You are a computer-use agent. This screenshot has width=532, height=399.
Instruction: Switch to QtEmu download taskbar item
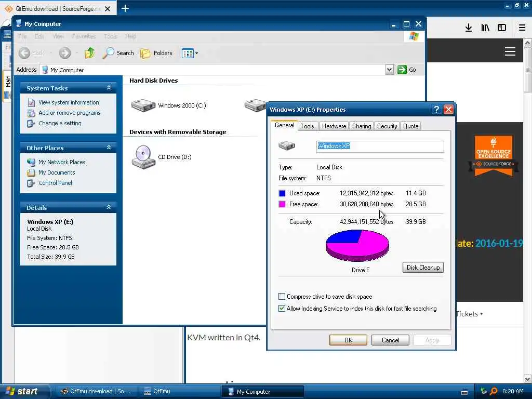click(x=96, y=391)
